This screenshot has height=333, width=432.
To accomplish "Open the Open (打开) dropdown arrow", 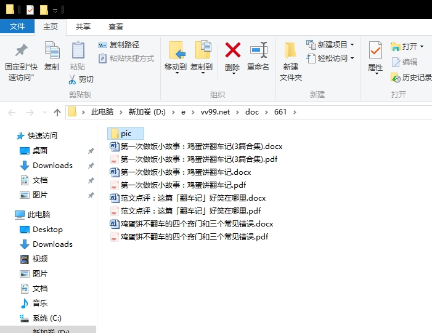I will [x=422, y=47].
